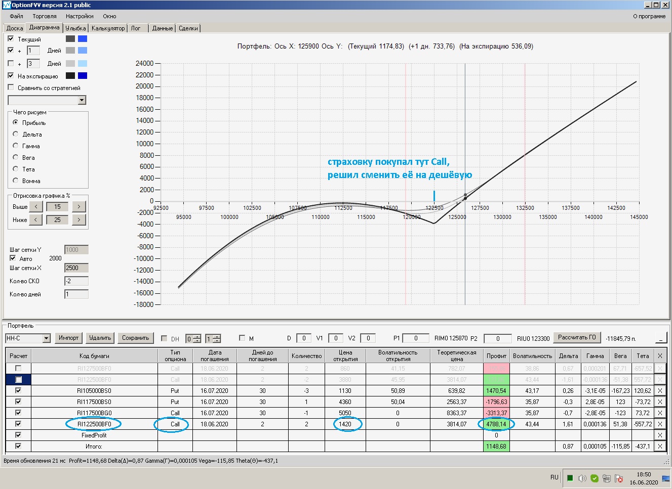Enable Сравнить со стратегией checkbox
The height and width of the screenshot is (489, 672).
coord(11,87)
